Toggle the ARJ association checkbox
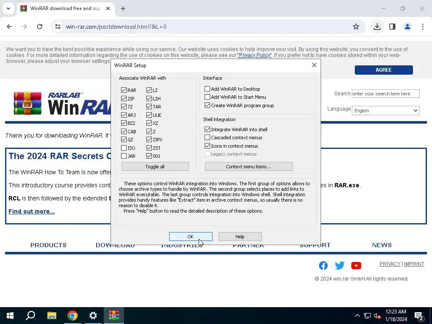Screen dimensions: 432x324 point(124,115)
